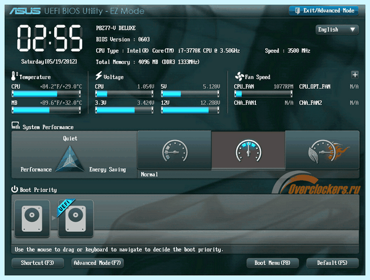Click the 3.3V voltage bar
Screen dimensions: 370x280
(125, 110)
